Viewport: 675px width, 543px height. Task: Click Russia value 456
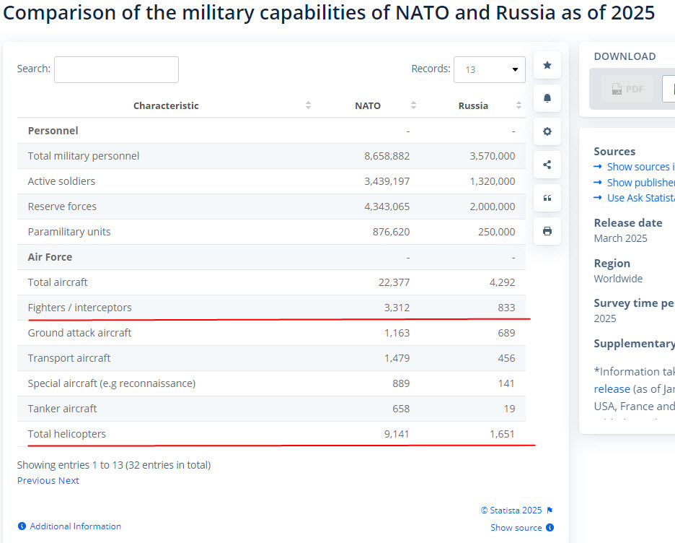[506, 358]
